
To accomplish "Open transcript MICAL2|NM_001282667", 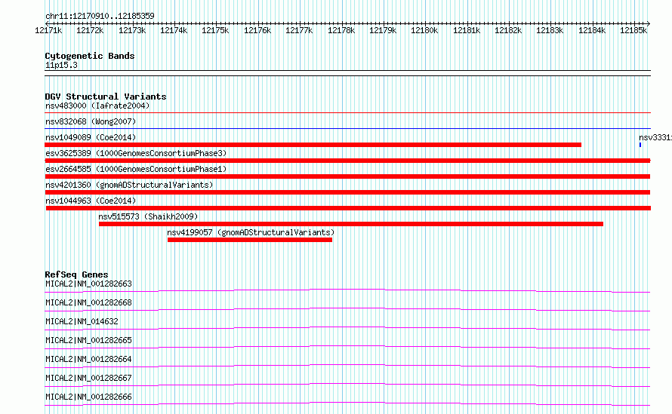I will click(x=88, y=378).
